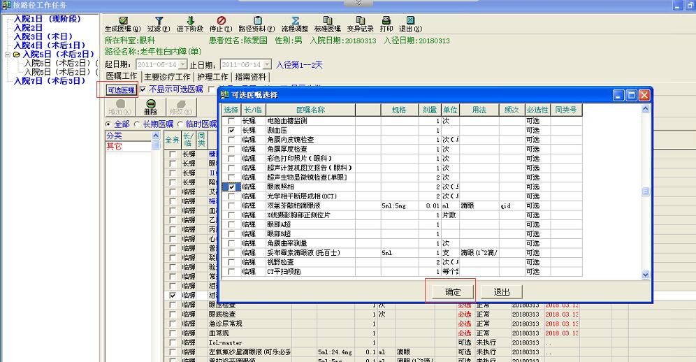Toggle the 不显示可选医嘱 checkbox
The image size is (696, 362).
coord(143,89)
